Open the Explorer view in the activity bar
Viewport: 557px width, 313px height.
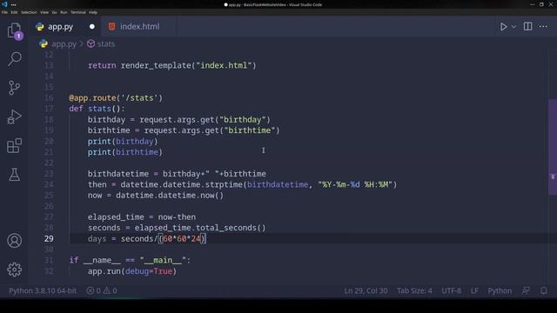pos(14,30)
